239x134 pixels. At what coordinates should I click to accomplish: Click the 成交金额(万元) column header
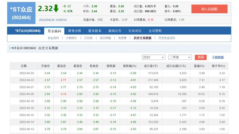[176, 66]
